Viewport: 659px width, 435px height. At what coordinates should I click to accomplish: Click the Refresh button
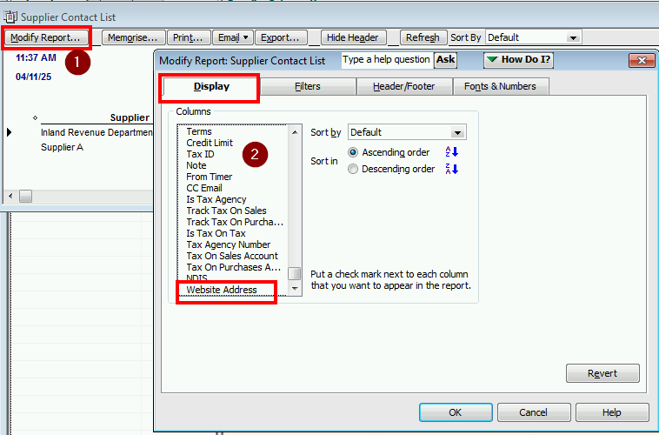pos(423,37)
